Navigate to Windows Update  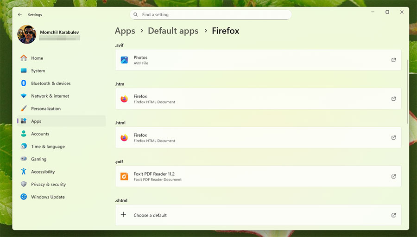click(48, 197)
